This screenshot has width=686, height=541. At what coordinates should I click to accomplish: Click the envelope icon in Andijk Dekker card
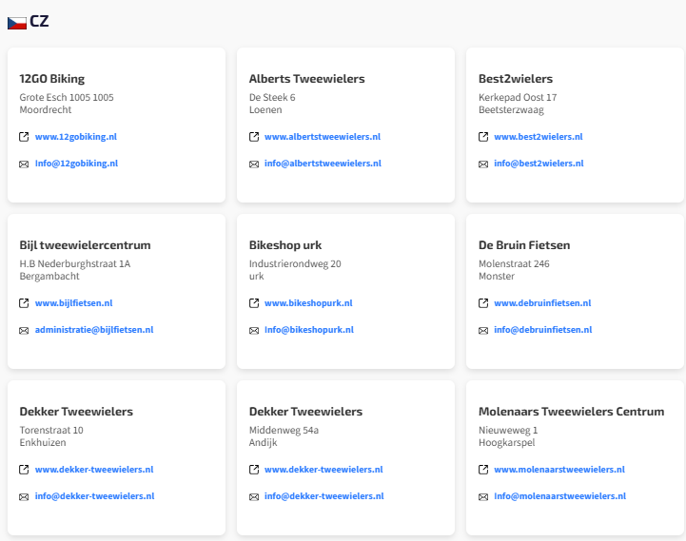[x=254, y=497]
